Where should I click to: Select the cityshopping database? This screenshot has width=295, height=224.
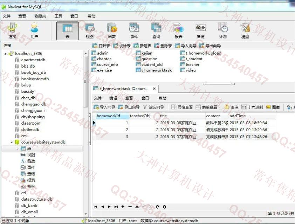[30, 117]
